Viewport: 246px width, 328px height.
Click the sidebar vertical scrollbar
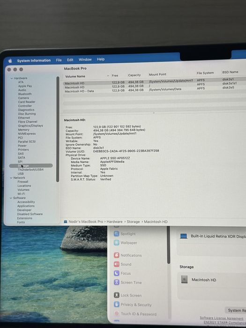pos(58,129)
